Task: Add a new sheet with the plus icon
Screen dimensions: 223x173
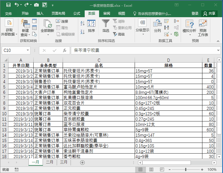Action: (x=82, y=163)
